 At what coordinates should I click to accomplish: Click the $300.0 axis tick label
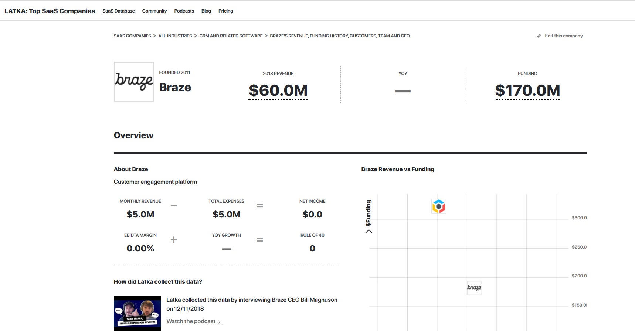tap(579, 218)
